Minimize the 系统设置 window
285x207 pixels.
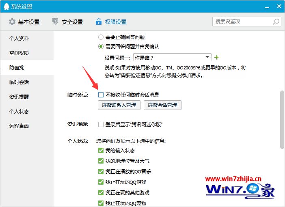point(267,7)
